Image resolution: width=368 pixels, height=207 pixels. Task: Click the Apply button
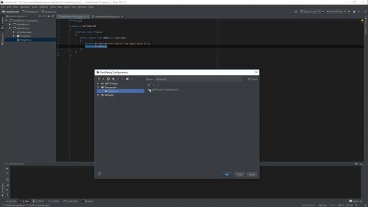tap(252, 175)
